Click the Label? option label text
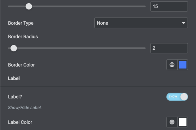Image resolution: width=196 pixels, height=130 pixels. pos(15,97)
